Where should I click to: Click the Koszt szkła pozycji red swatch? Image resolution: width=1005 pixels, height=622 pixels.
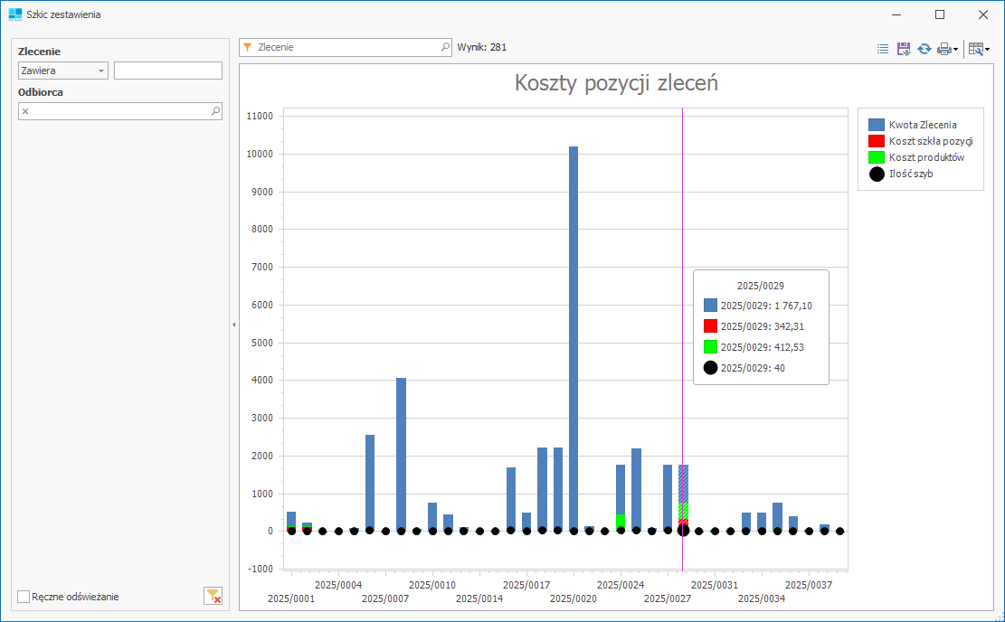pyautogui.click(x=876, y=141)
